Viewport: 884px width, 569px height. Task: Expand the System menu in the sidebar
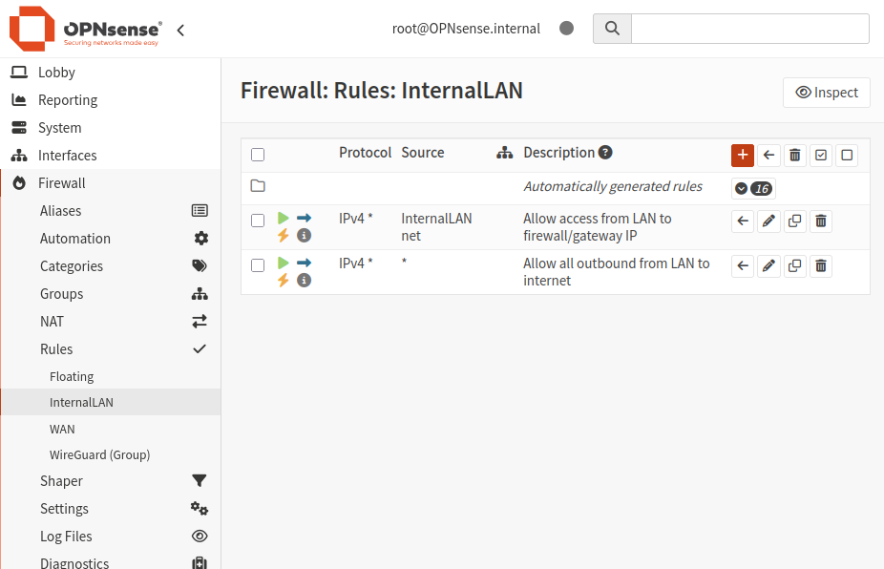[x=60, y=128]
